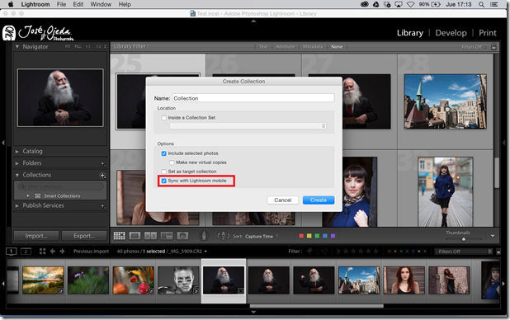510x320 pixels.
Task: Switch to Grid view icon in toolbar
Action: pos(119,236)
